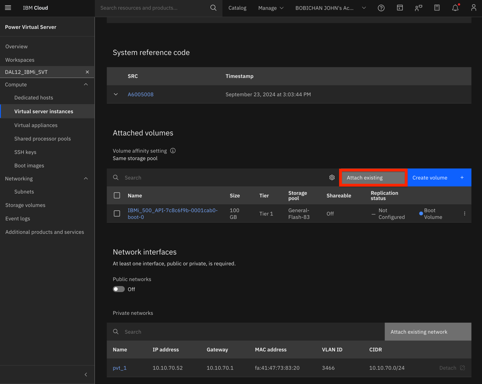Screen dimensions: 482x384
Task: Open the chat support icon
Action: (418, 7)
